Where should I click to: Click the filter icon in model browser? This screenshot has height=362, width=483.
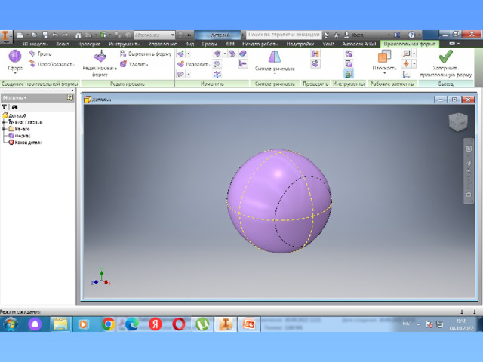(x=5, y=107)
